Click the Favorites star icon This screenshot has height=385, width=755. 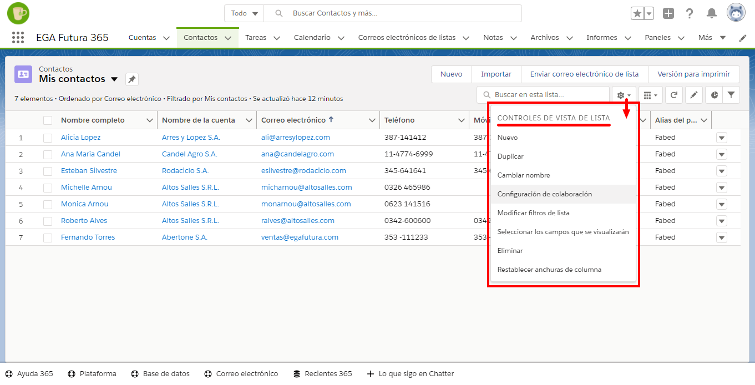point(637,13)
